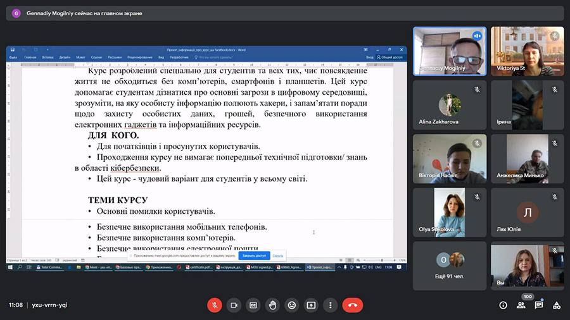The width and height of the screenshot is (570, 320).
Task: Unmute the microphone in the Meet toolbar
Action: coord(215,305)
